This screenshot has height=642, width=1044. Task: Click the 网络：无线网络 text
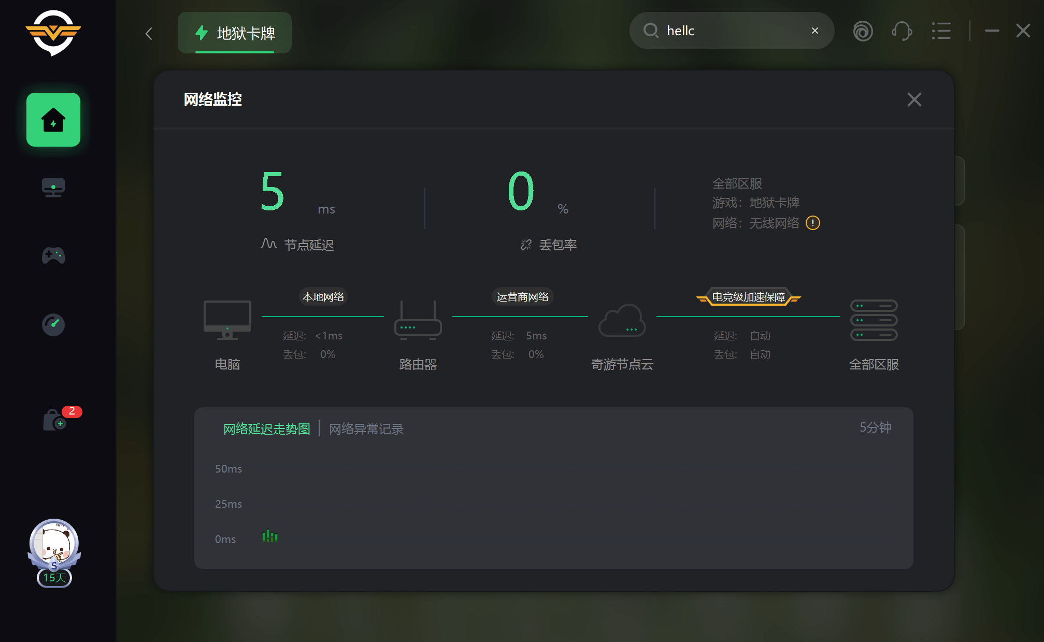point(755,223)
